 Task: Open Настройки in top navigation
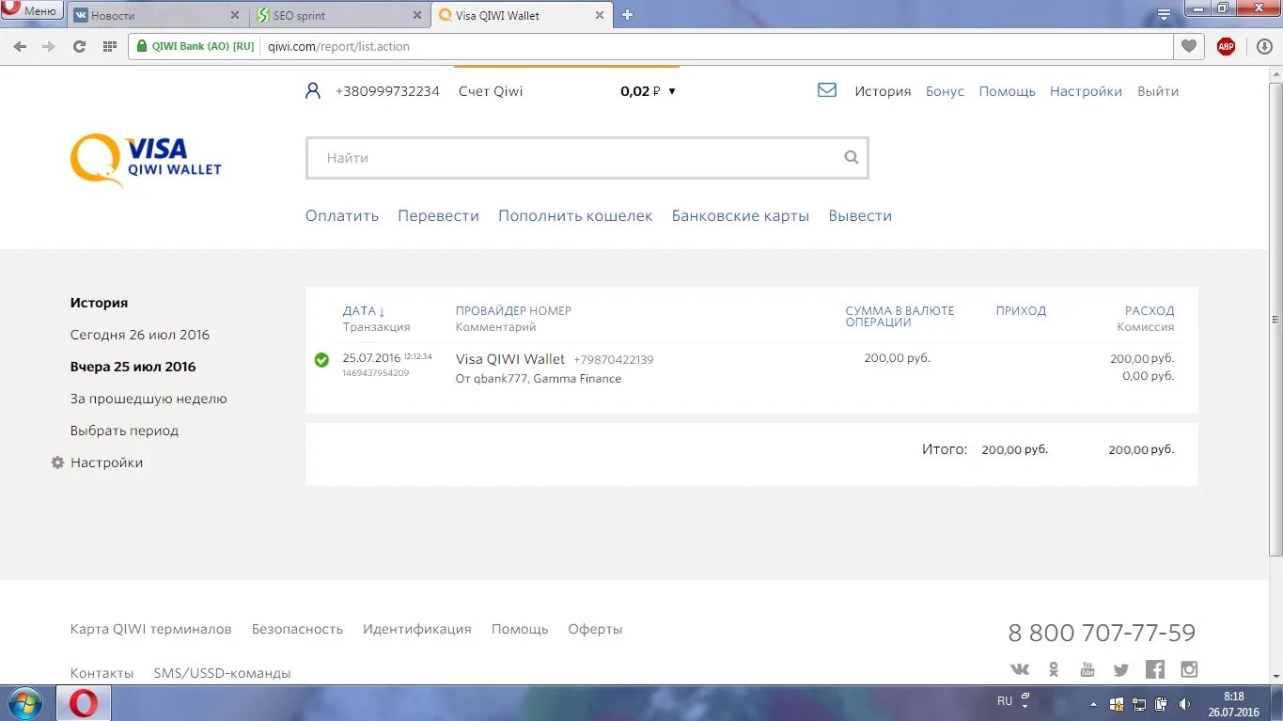tap(1086, 91)
